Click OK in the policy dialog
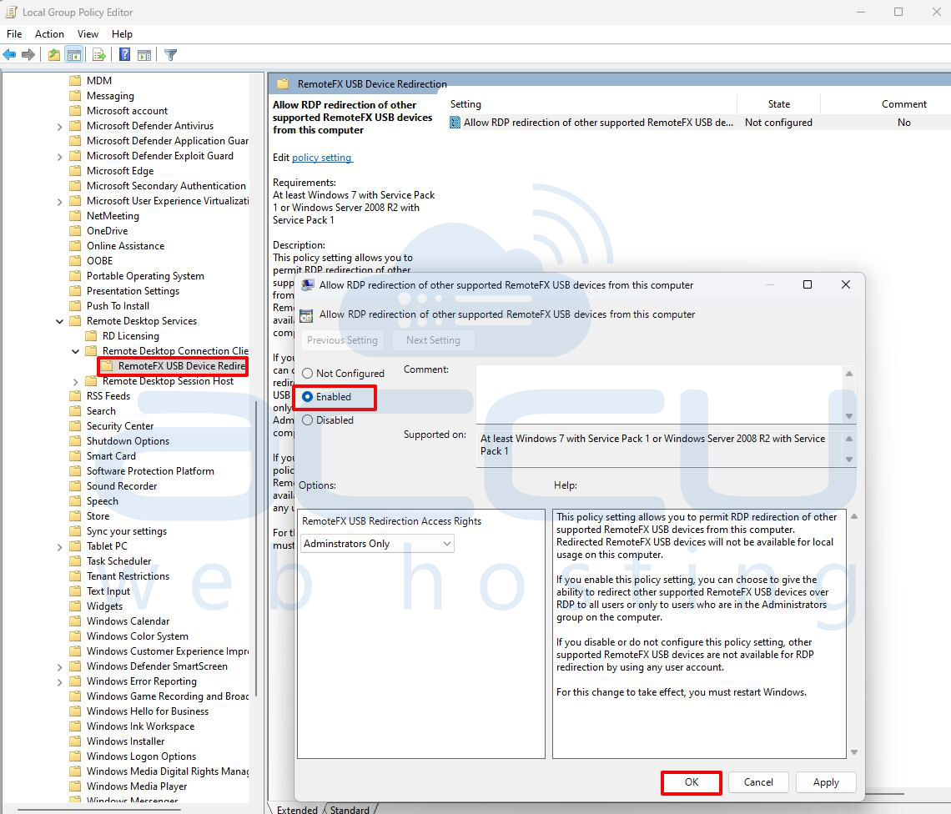The image size is (951, 814). point(692,781)
